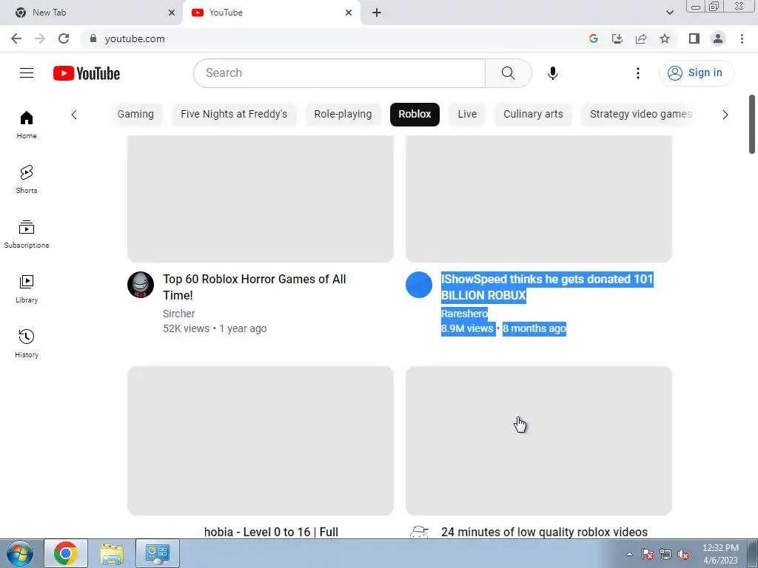The width and height of the screenshot is (758, 568).
Task: Show next category chips
Action: point(725,115)
